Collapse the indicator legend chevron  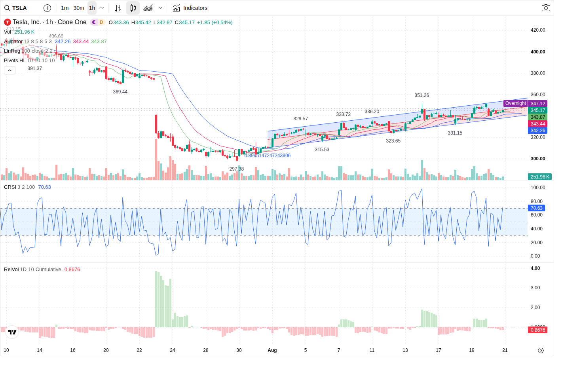point(9,70)
